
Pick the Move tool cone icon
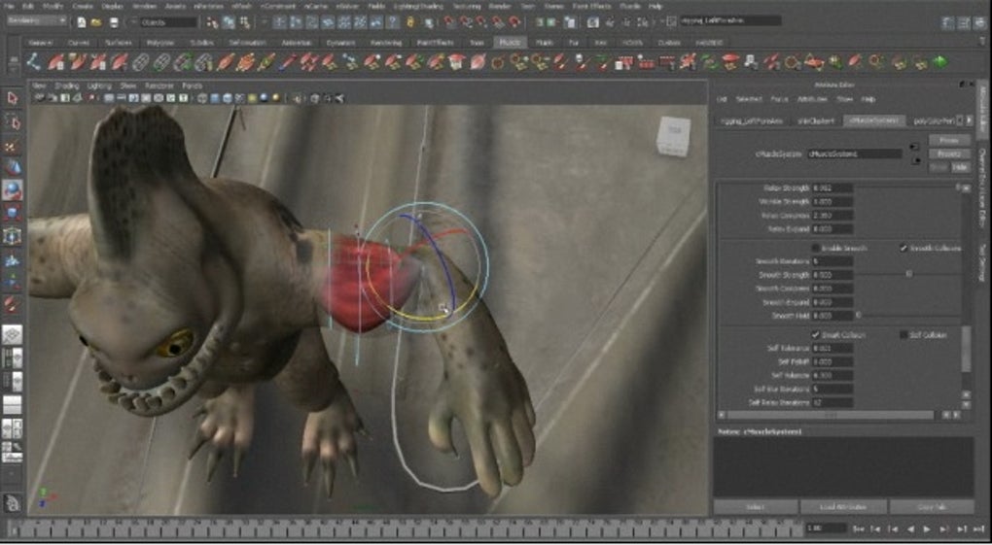click(x=12, y=167)
